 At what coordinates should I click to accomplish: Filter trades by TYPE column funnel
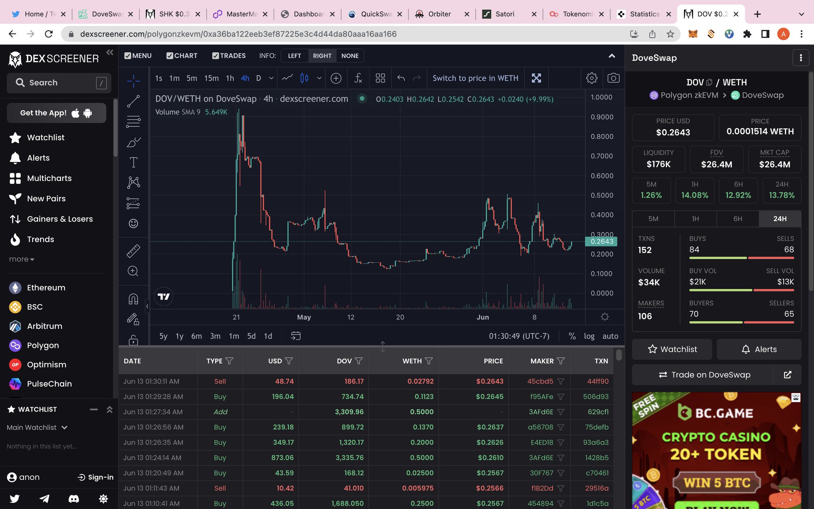point(229,361)
